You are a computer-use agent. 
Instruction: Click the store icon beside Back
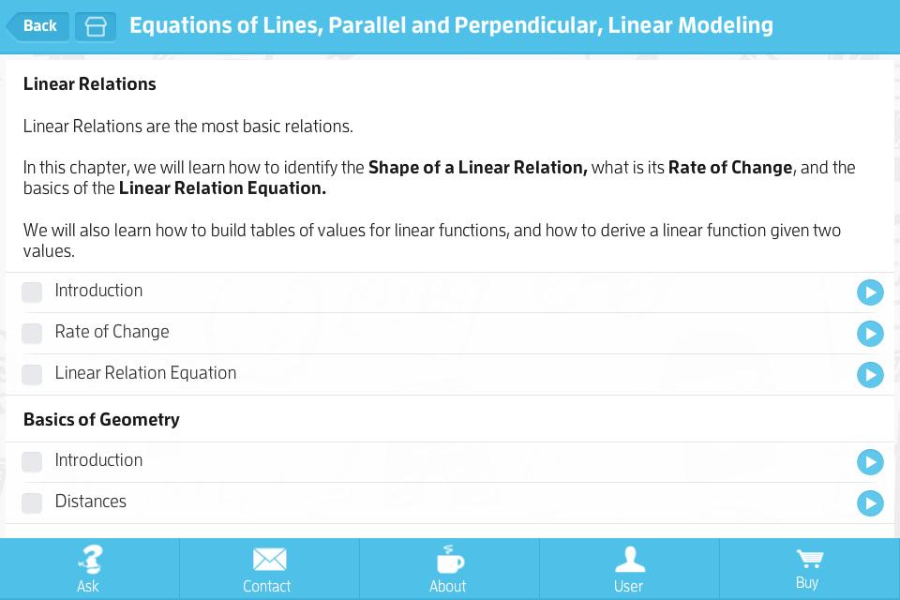pos(96,26)
